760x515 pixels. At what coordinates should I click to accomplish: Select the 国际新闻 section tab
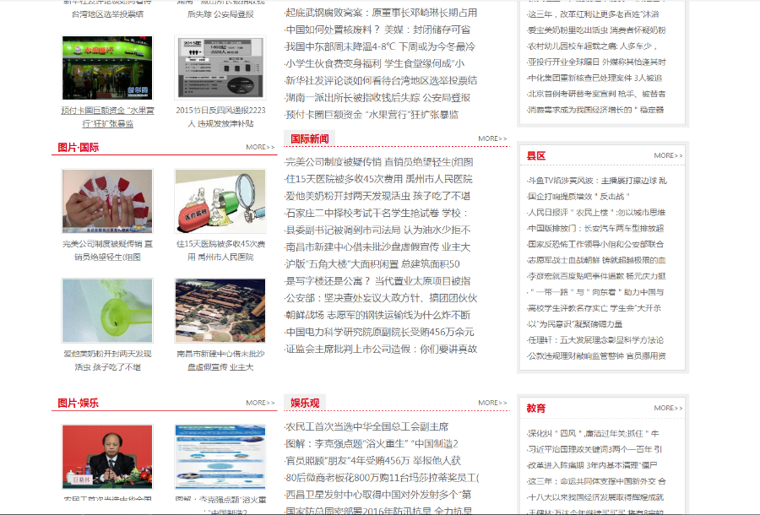click(x=310, y=139)
